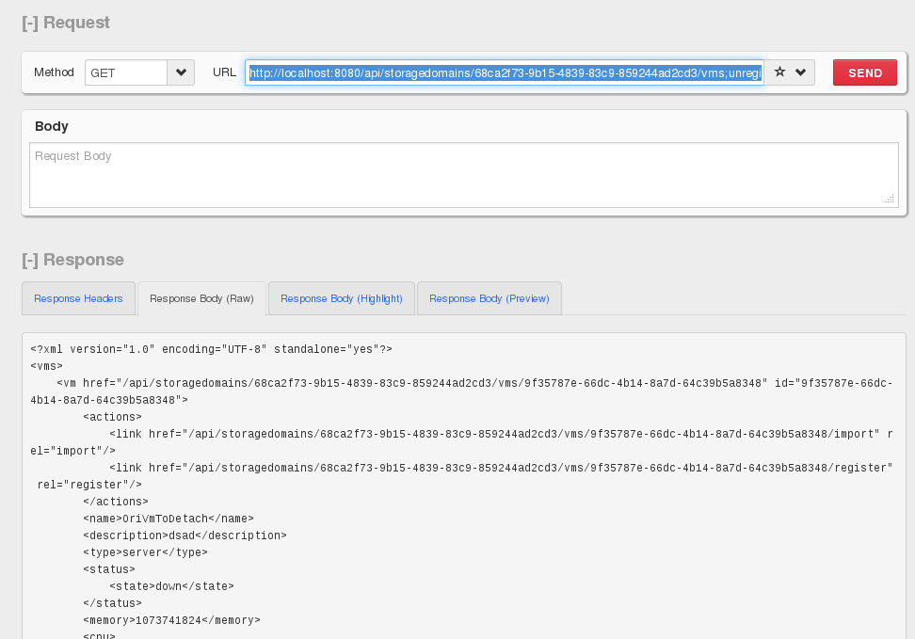Click inside the Request Body textarea
This screenshot has height=639, width=915.
point(463,175)
